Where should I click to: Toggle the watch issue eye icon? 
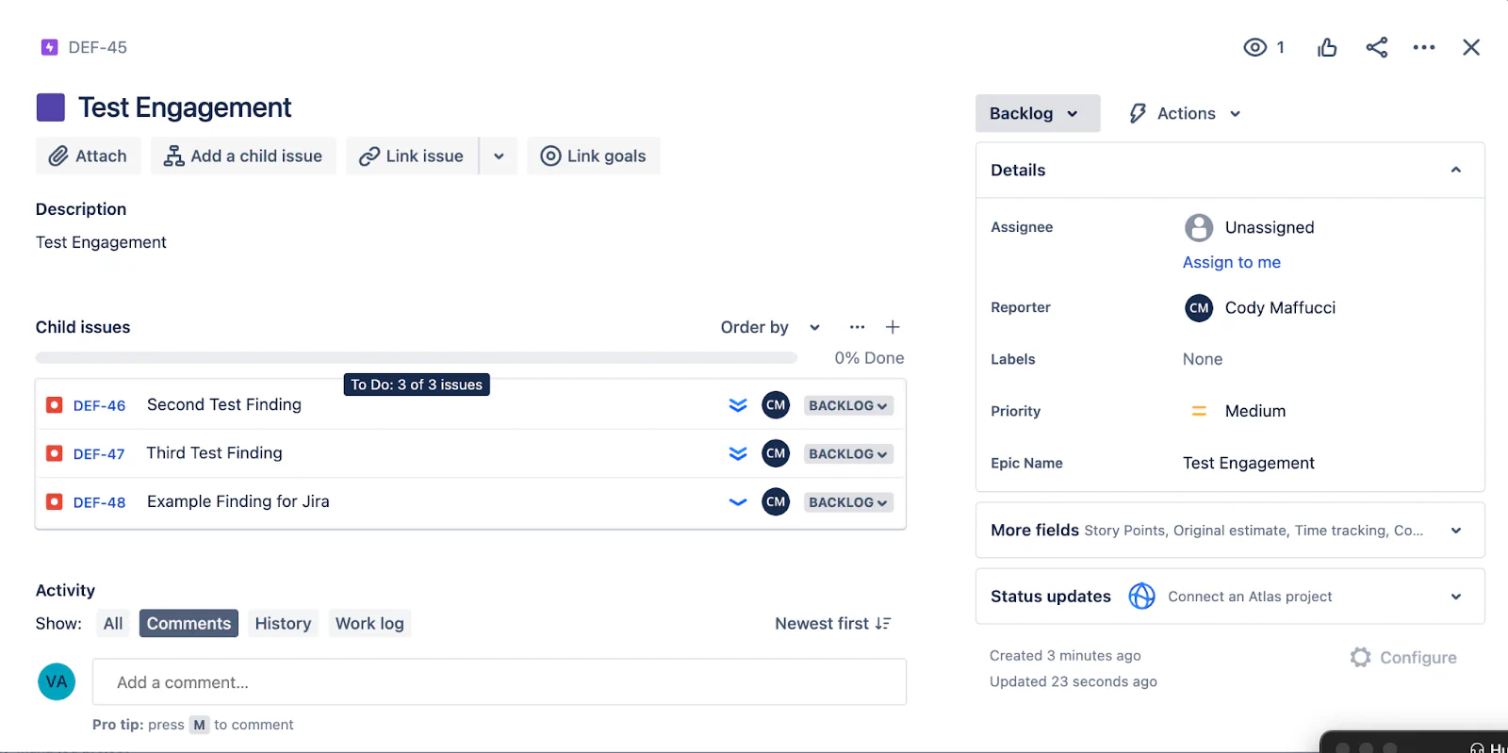[1254, 47]
